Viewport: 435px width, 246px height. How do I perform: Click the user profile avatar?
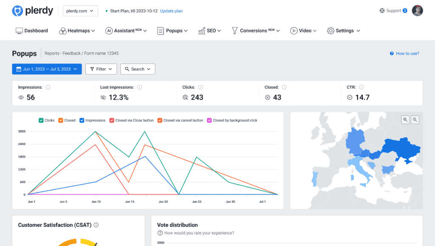418,11
